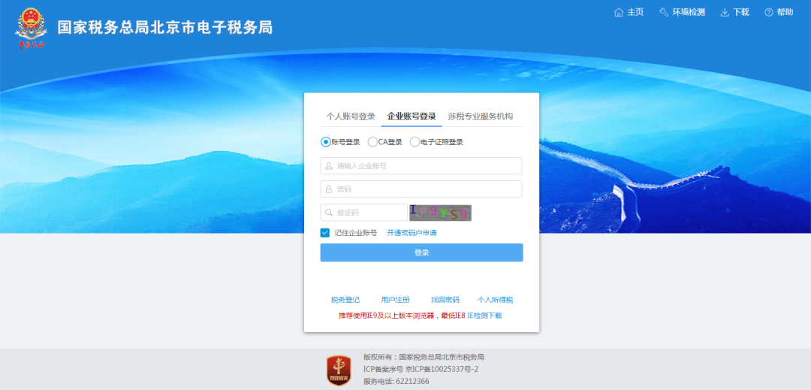Open the 环境检测 link in the top bar
Image resolution: width=811 pixels, height=390 pixels.
689,13
